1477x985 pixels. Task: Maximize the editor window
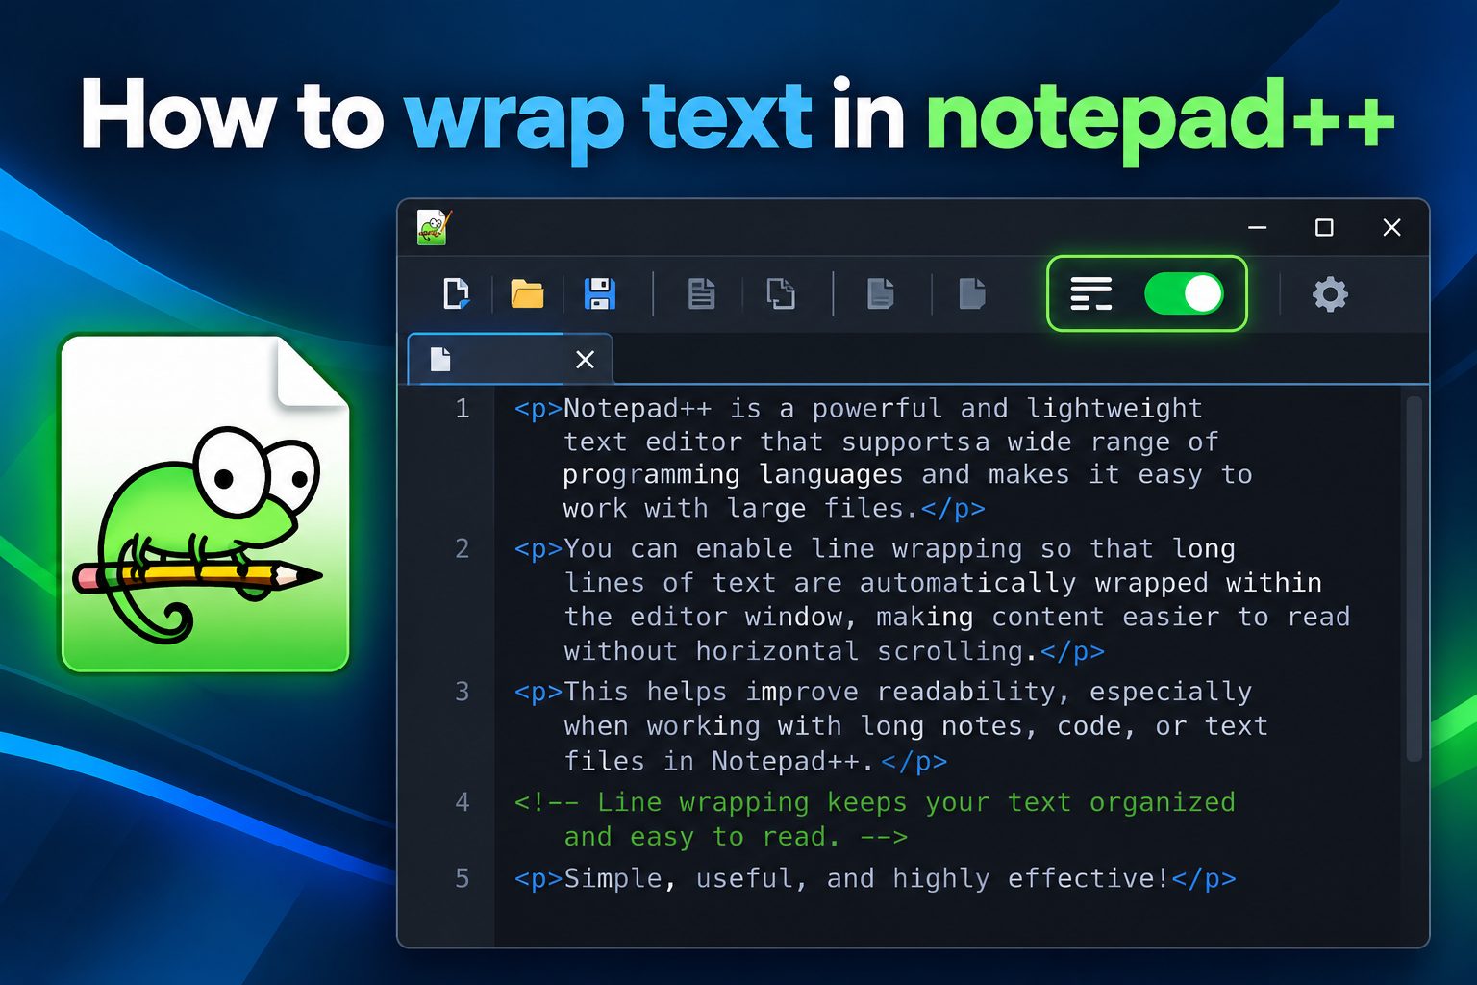coord(1324,227)
